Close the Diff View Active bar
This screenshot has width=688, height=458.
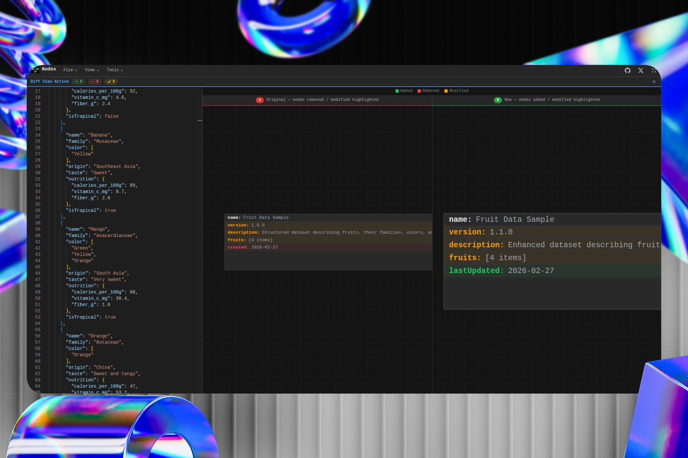click(x=654, y=82)
